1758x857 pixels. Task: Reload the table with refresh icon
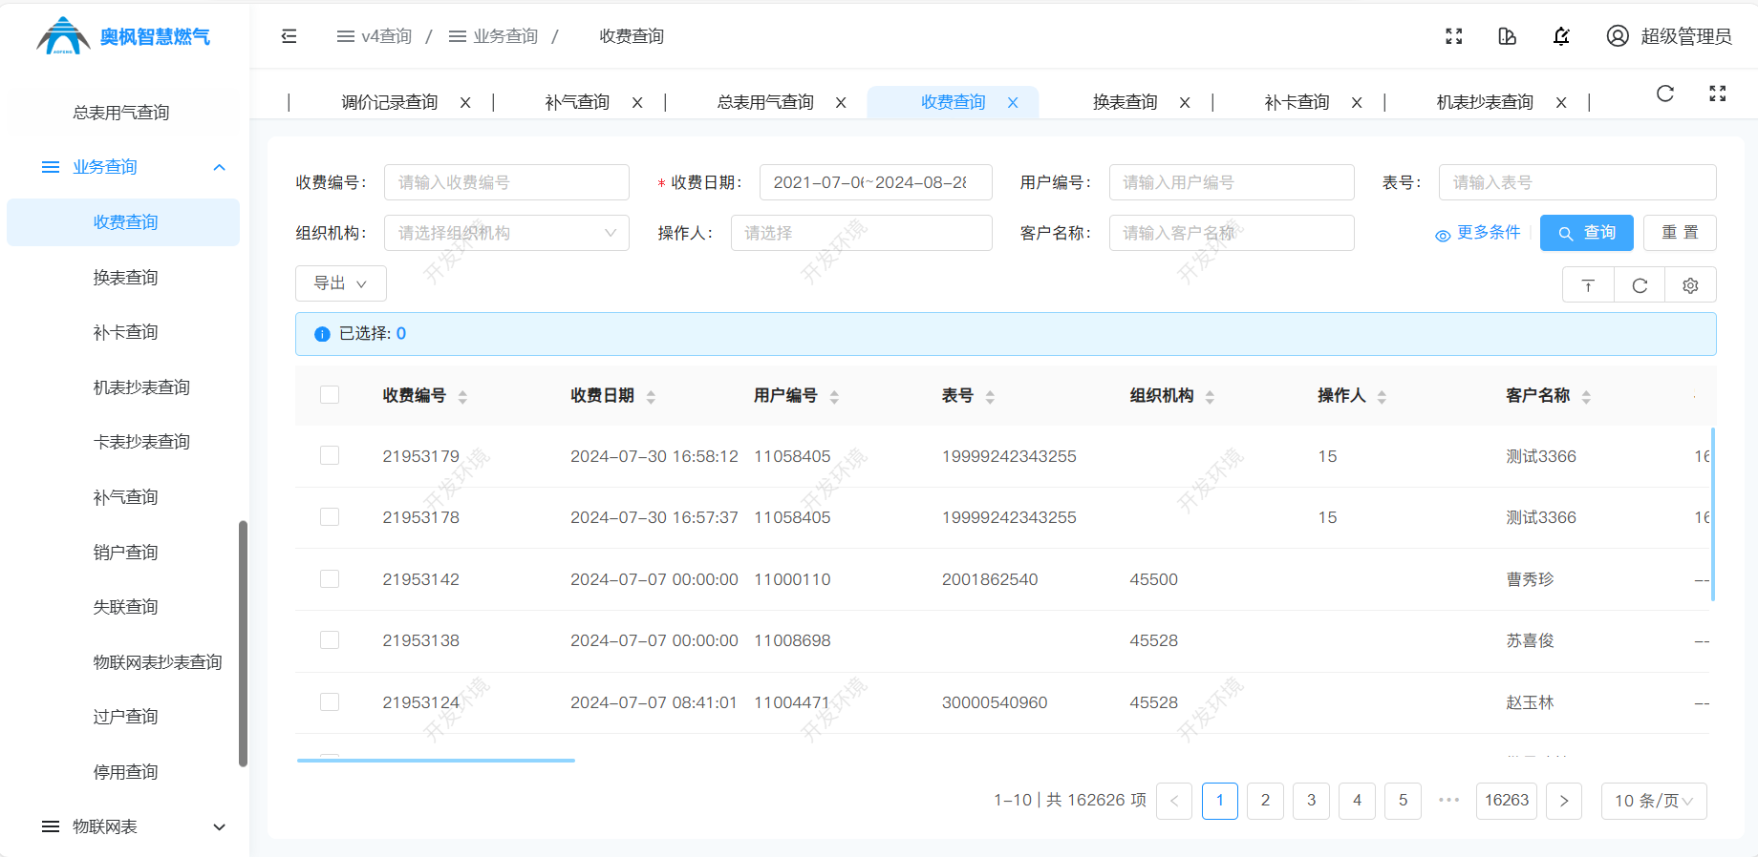pyautogui.click(x=1640, y=285)
